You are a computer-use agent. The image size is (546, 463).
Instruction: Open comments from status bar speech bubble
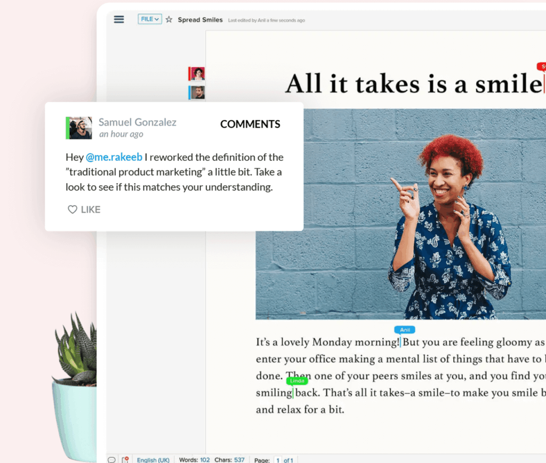tap(111, 459)
